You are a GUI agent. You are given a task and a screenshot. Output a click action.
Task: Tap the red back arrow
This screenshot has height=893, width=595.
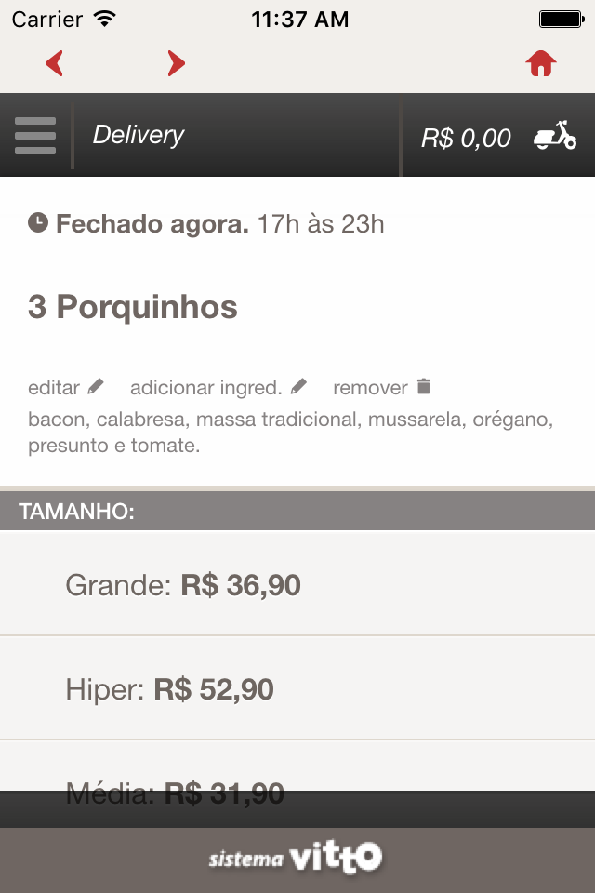(x=54, y=63)
